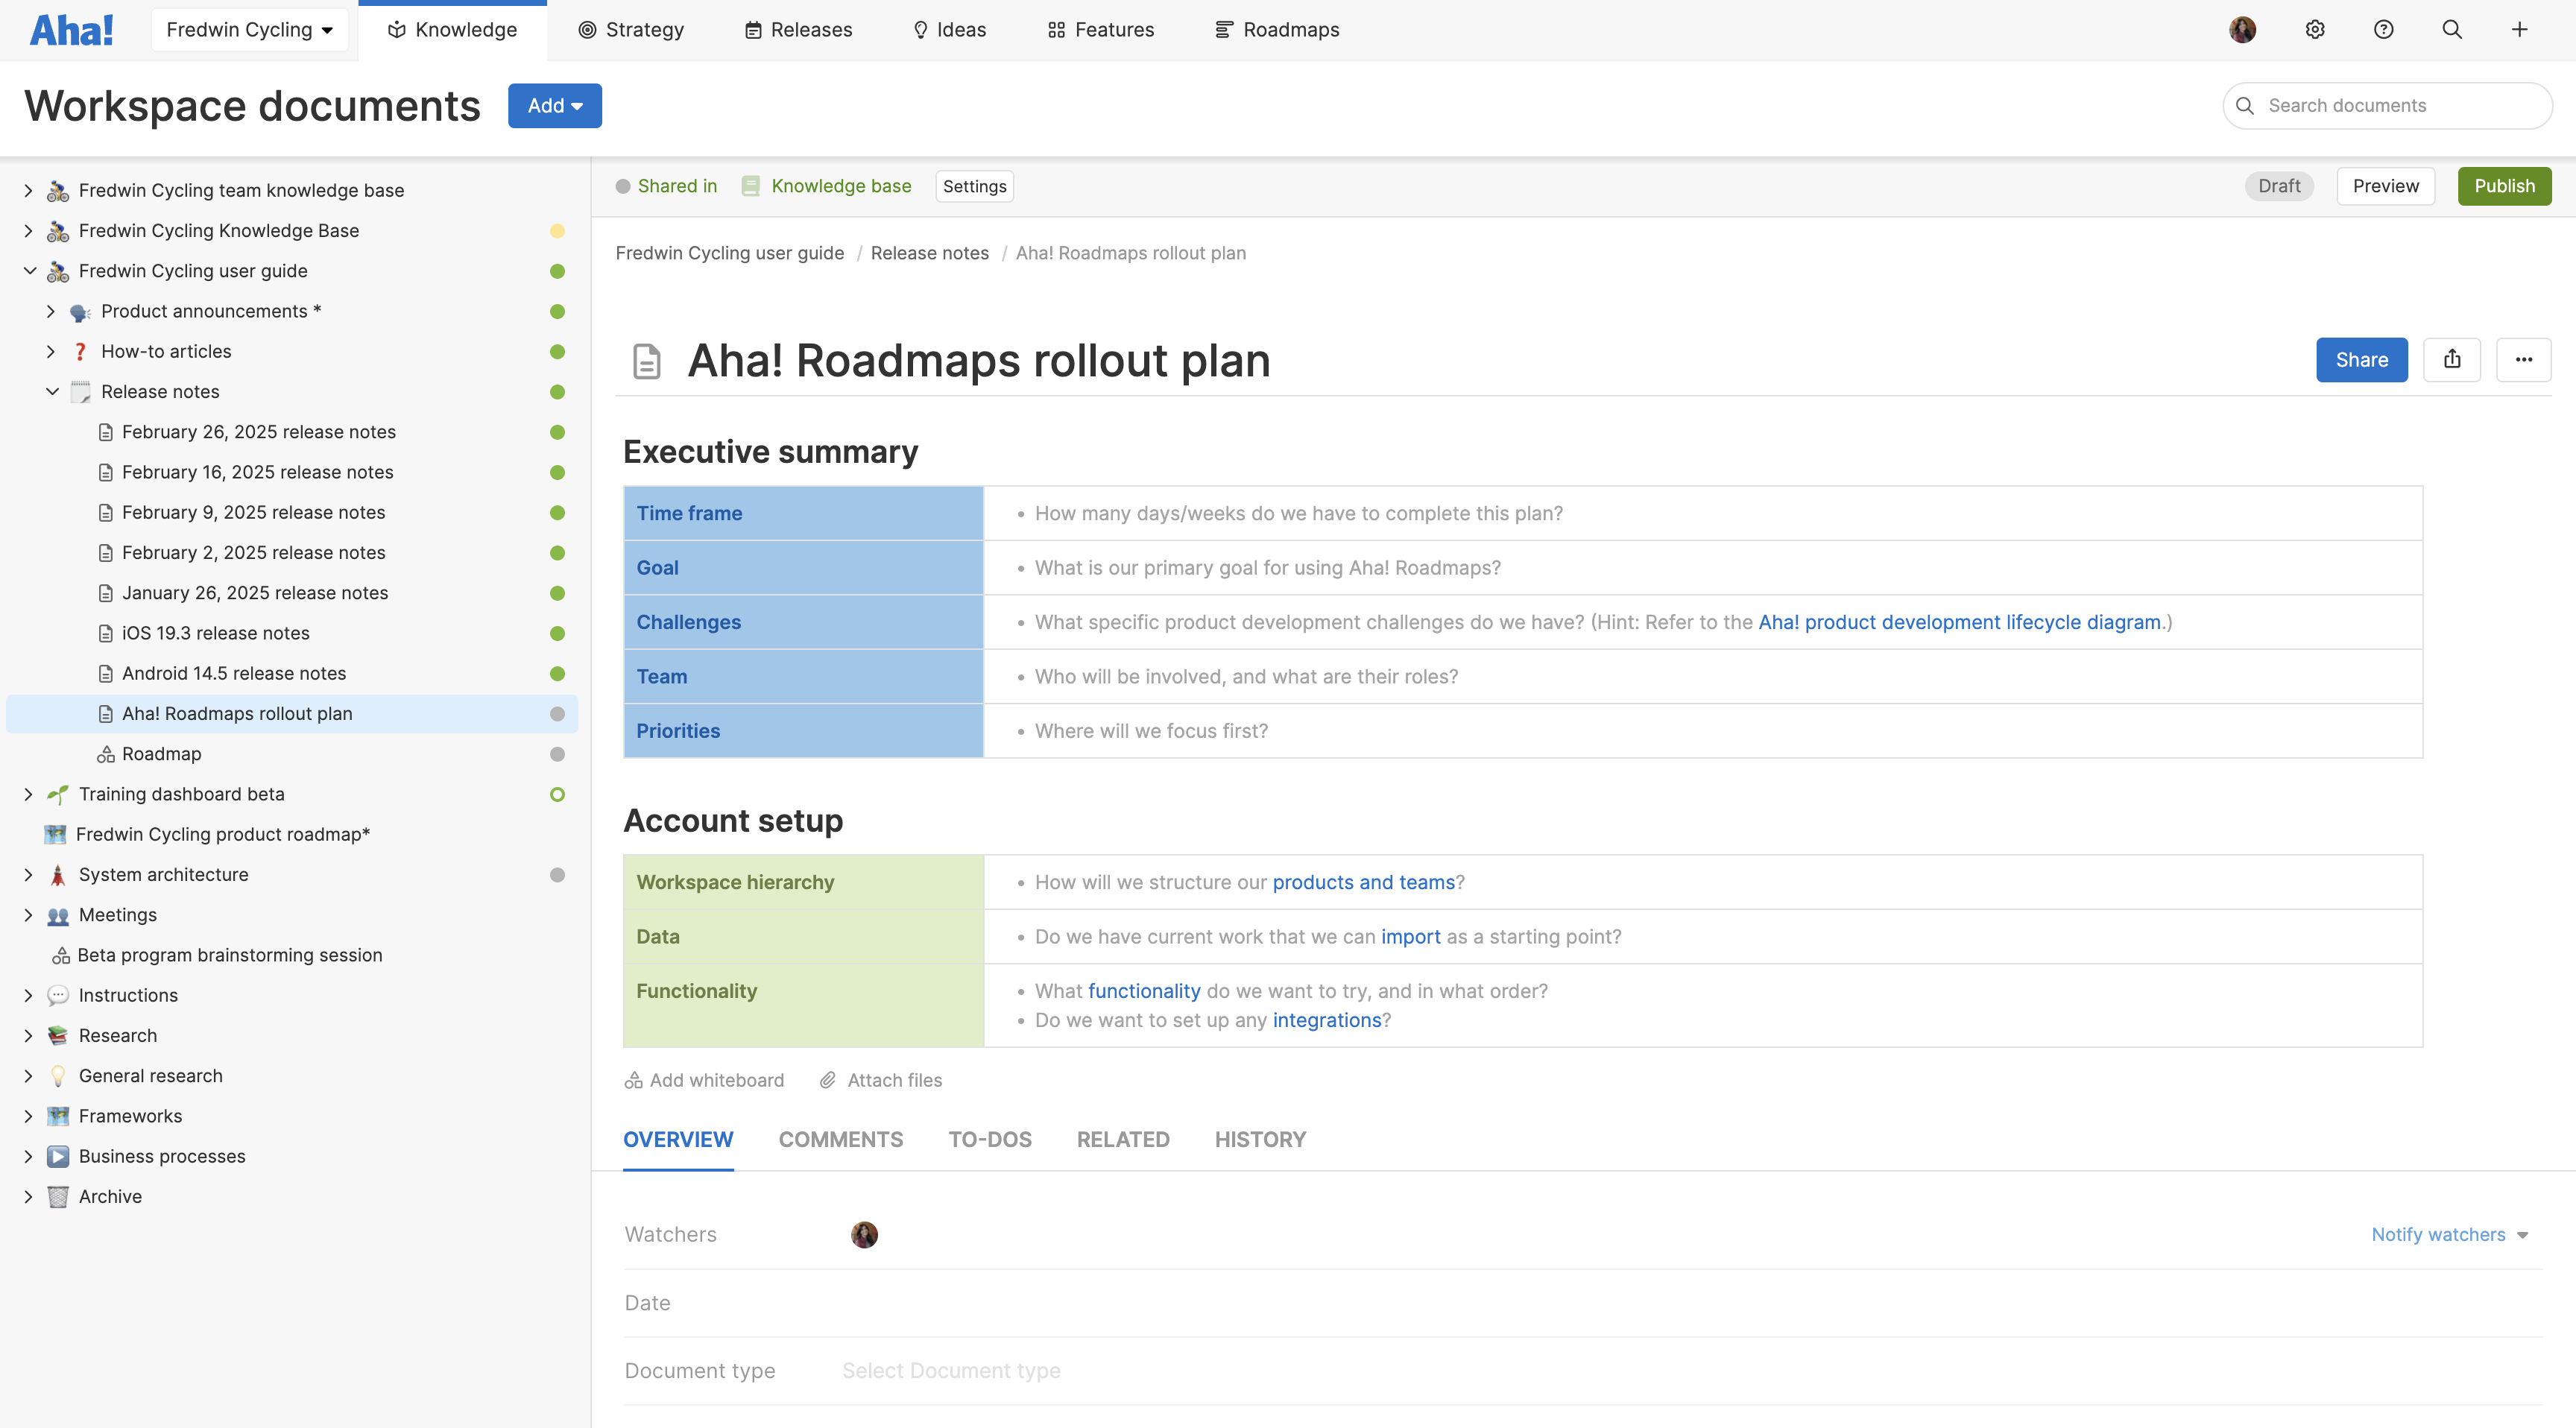The image size is (2576, 1428).
Task: Open the HISTORY tab
Action: 1259,1139
